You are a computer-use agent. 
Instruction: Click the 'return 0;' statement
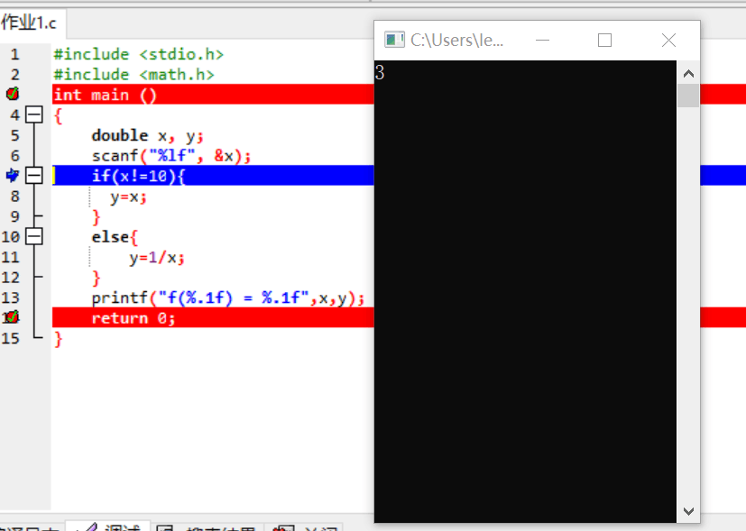click(x=134, y=318)
